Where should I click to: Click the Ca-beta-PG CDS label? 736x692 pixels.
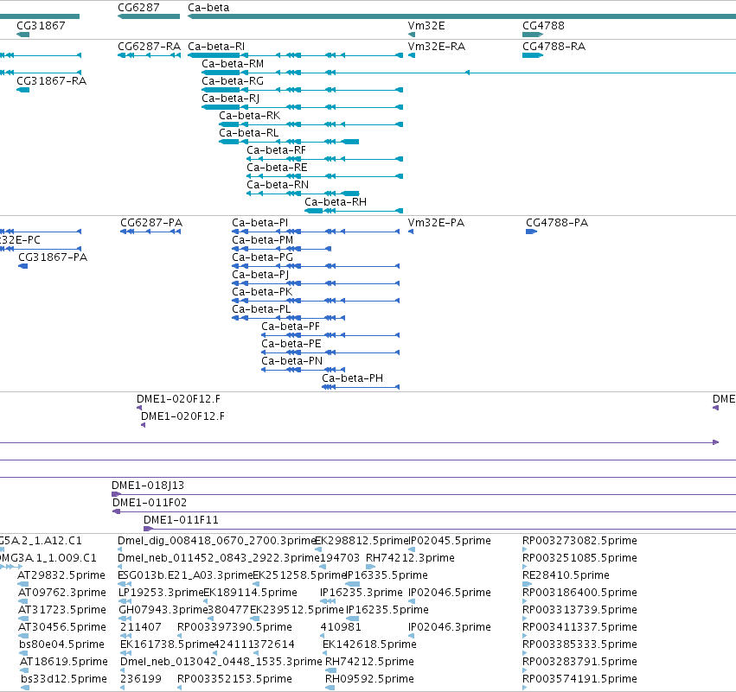[x=262, y=257]
